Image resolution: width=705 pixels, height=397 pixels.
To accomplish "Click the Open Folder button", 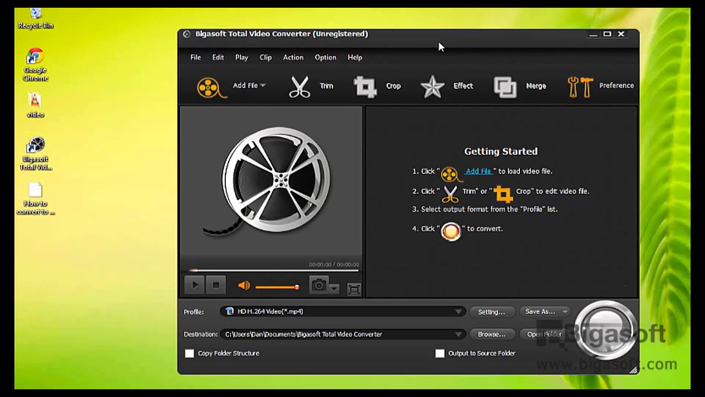I will (544, 334).
